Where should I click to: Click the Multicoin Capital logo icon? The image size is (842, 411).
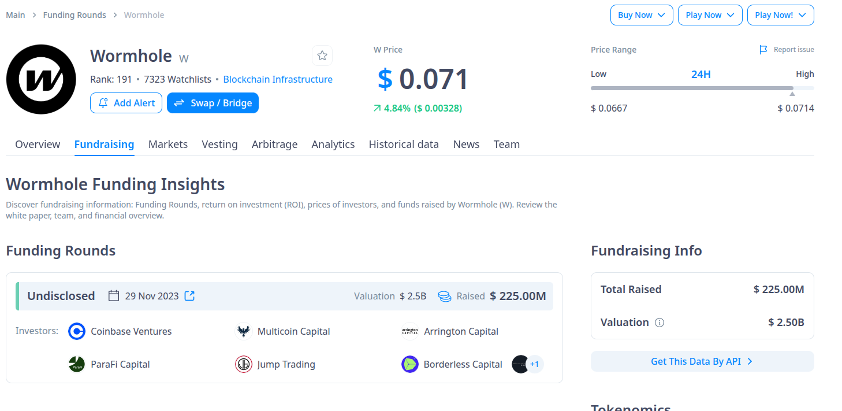point(244,331)
